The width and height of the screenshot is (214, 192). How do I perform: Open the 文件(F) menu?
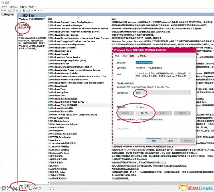point(5,7)
